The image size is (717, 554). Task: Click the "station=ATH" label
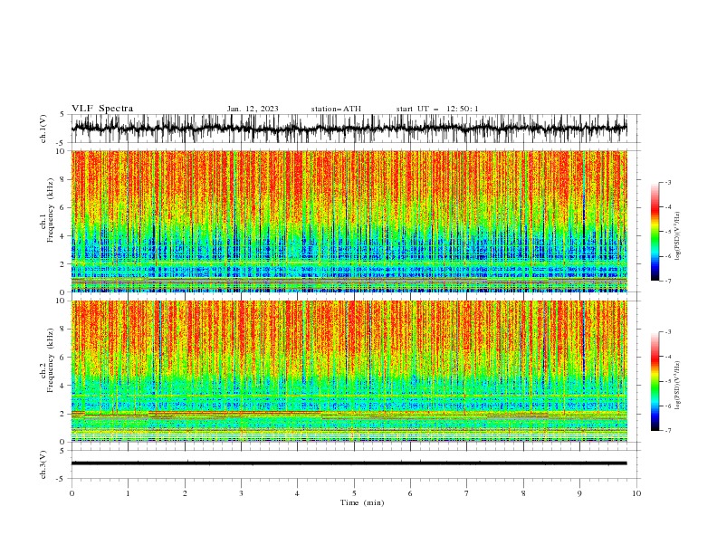click(x=336, y=109)
